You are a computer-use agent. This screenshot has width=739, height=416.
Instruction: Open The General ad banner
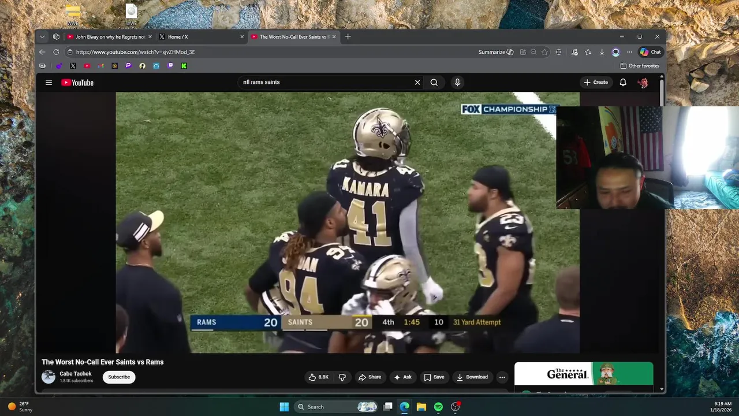[x=584, y=374]
